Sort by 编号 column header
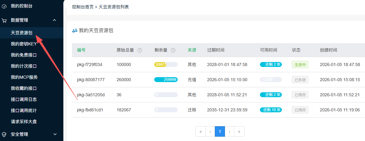The height and width of the screenshot is (141, 365). tap(81, 50)
